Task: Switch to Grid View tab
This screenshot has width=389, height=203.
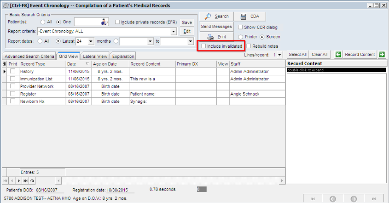Action: (x=68, y=56)
